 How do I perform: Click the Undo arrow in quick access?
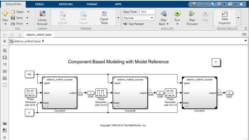[x=201, y=4]
